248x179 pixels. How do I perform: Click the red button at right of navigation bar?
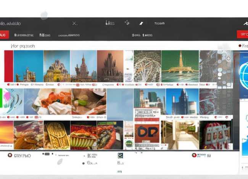[x=242, y=35]
